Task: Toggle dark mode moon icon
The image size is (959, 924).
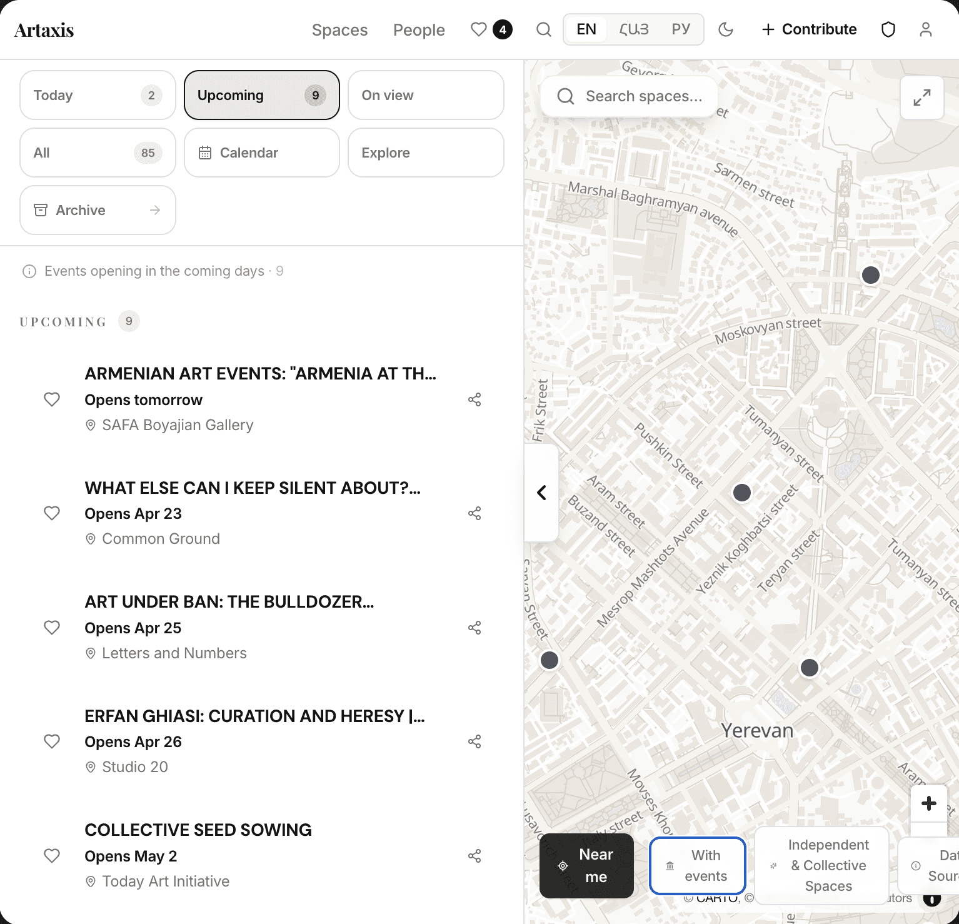Action: [725, 29]
